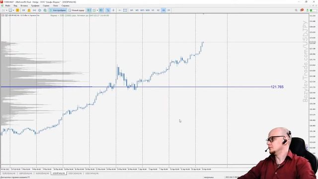Select the arrow cursor tool icon
318x179 pixels.
(108, 10)
